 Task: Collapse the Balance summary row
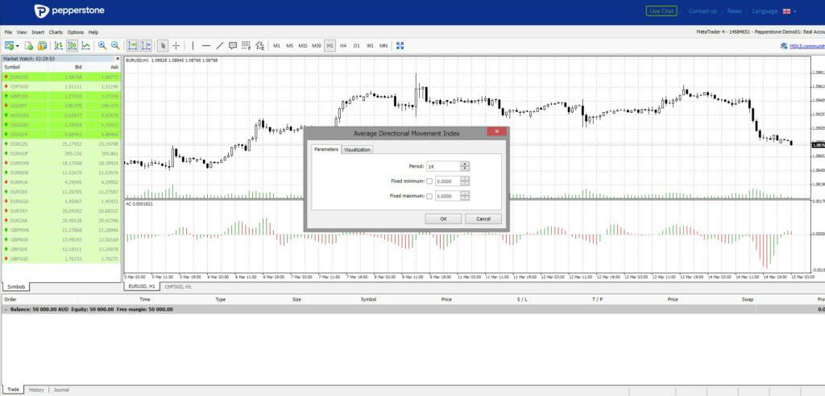tap(6, 310)
